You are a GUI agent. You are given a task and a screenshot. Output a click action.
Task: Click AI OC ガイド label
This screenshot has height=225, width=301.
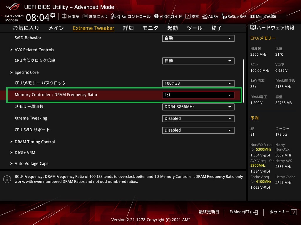(171, 17)
